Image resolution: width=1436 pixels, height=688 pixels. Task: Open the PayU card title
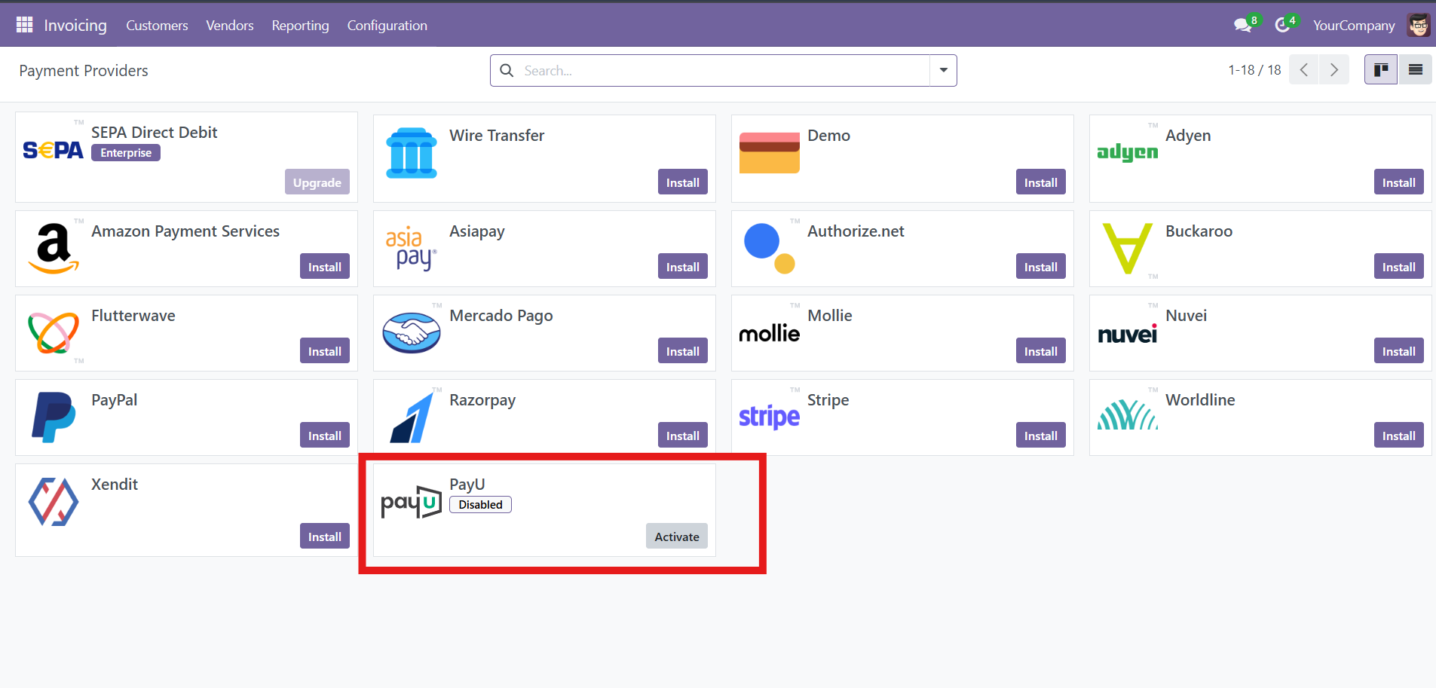(x=467, y=485)
